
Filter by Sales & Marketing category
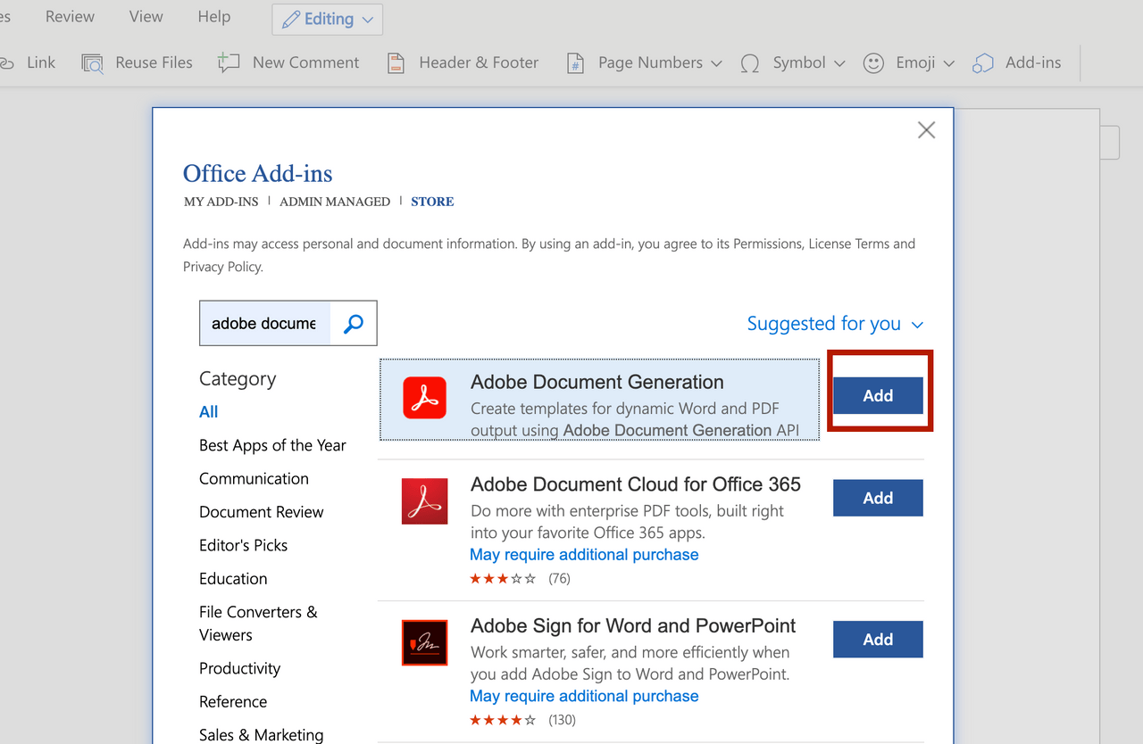pos(261,734)
